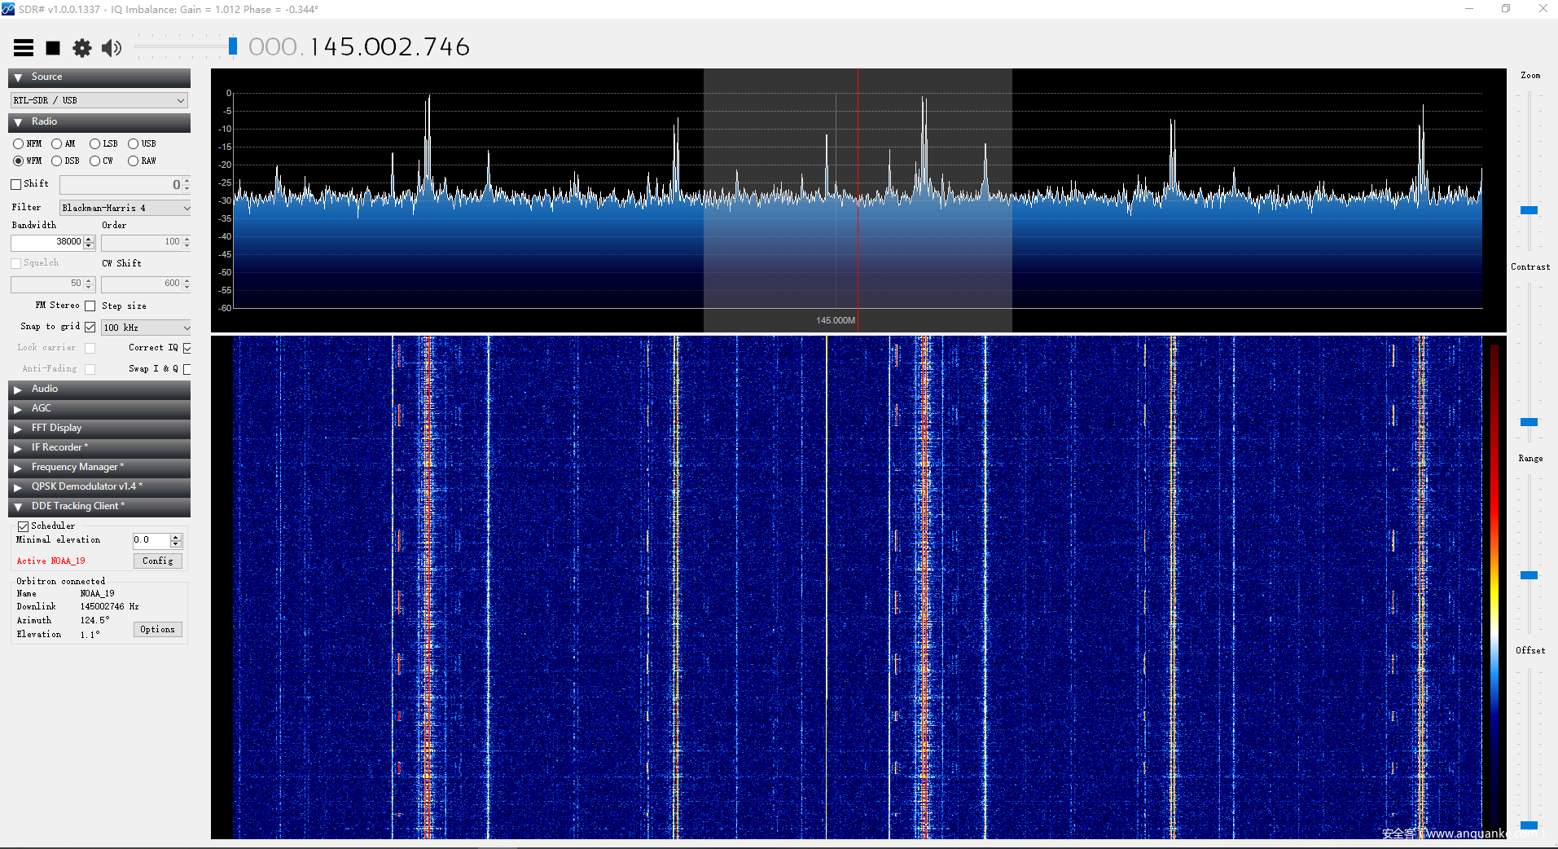Open the hamburger main menu

coord(24,48)
